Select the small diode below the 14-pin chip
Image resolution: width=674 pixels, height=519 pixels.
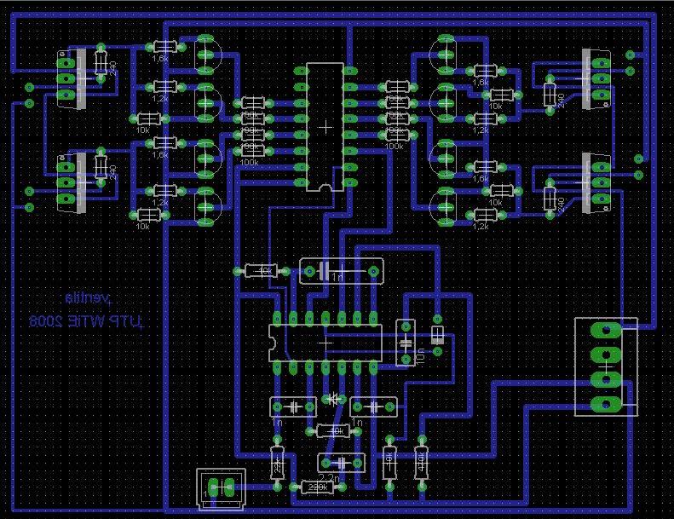(x=333, y=400)
